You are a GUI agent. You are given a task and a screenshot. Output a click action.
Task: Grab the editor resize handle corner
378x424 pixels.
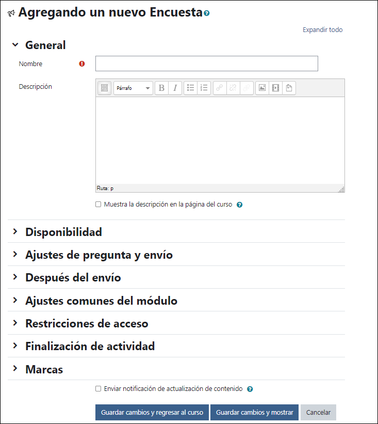click(x=341, y=190)
